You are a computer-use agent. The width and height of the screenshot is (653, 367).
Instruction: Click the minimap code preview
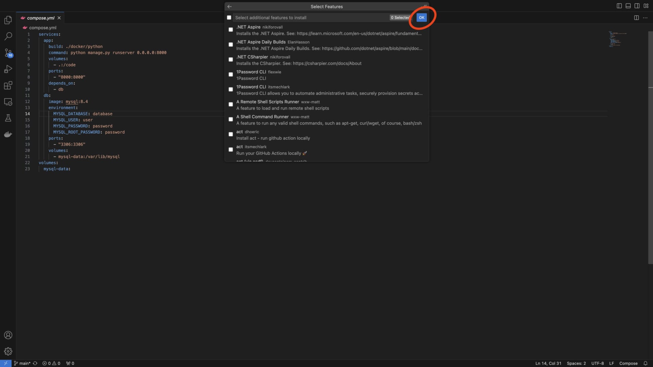[618, 39]
